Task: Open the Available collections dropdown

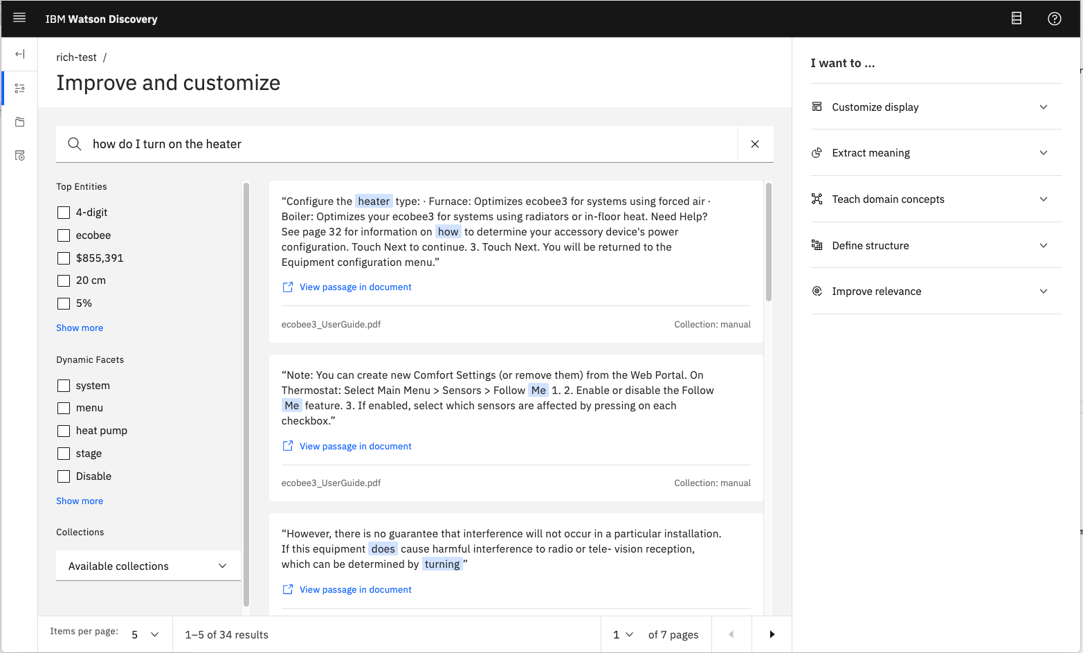Action: pyautogui.click(x=148, y=566)
